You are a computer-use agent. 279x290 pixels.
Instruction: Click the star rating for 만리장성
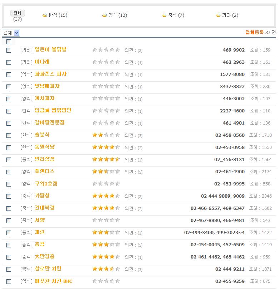(106, 159)
